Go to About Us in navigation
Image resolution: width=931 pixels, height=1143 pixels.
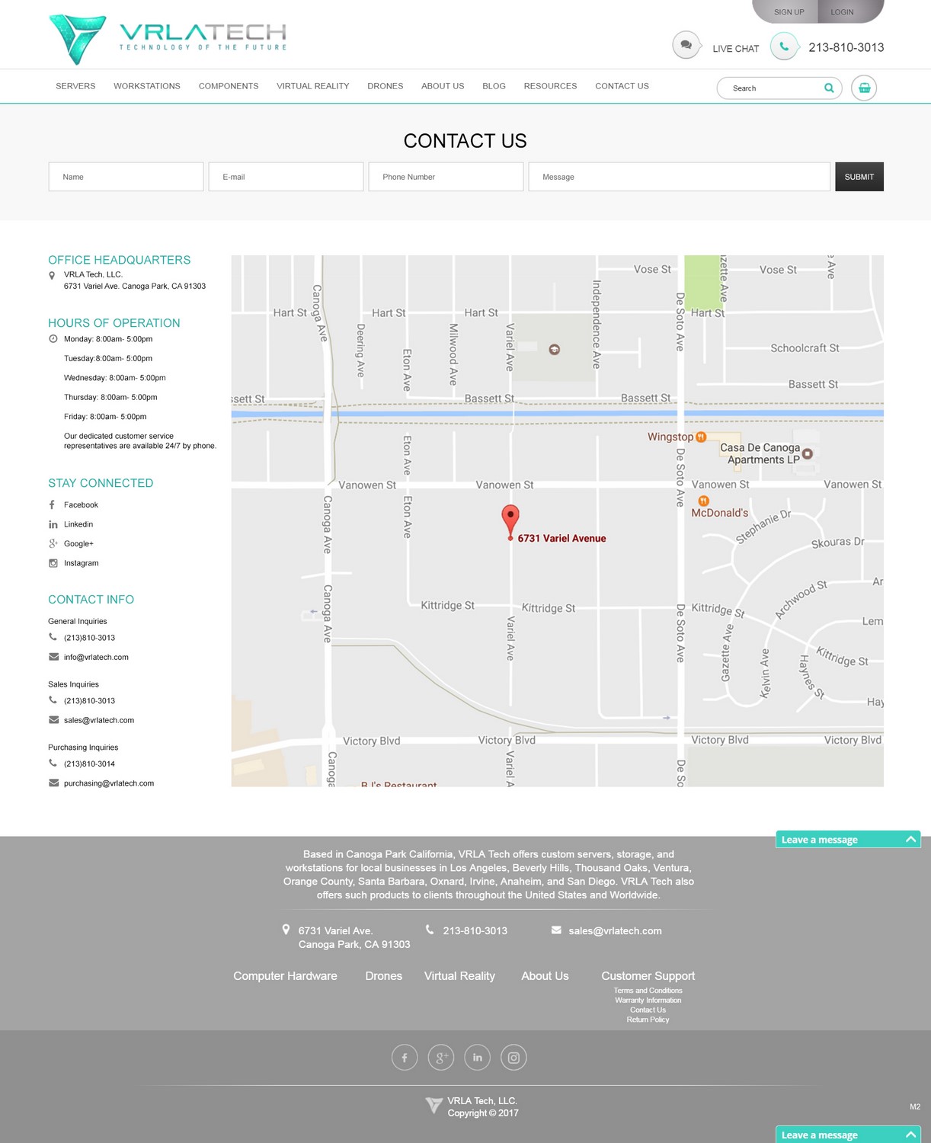443,86
